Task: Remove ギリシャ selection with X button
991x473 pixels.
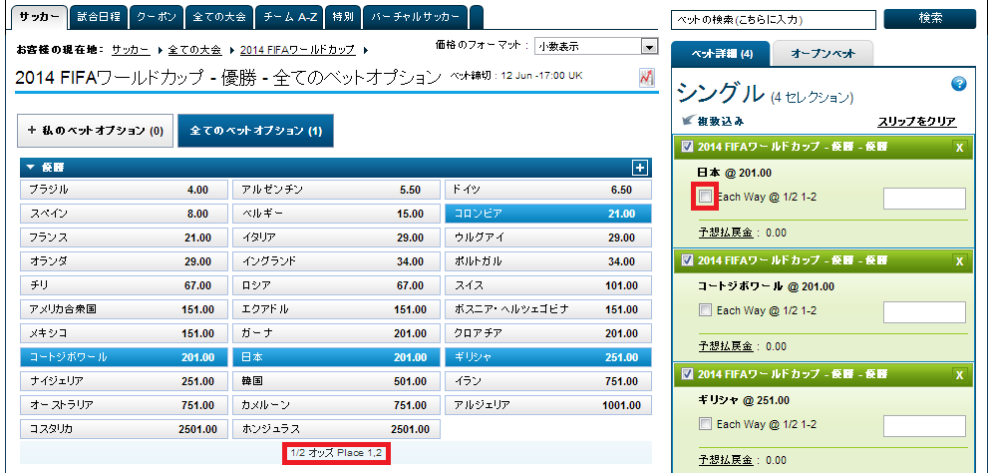Action: (x=959, y=375)
